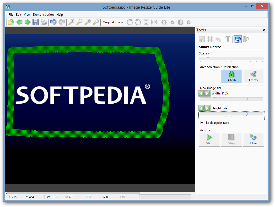Select the Smart Resize tool icon
The width and height of the screenshot is (275, 207).
click(238, 39)
